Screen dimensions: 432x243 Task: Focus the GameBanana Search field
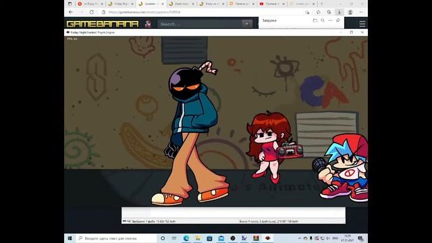[x=200, y=24]
